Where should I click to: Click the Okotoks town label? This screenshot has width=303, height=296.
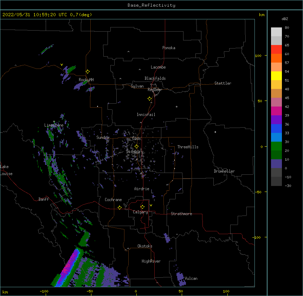tap(145, 246)
